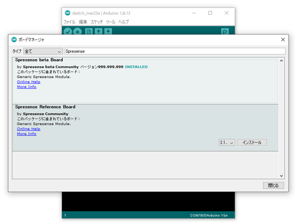
Task: Click scrollbar up arrow in board list
Action: point(281,60)
